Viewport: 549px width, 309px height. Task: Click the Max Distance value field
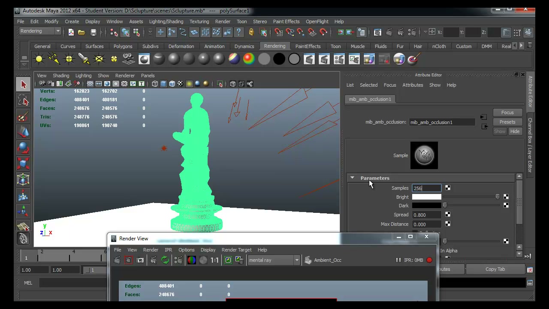[426, 224]
